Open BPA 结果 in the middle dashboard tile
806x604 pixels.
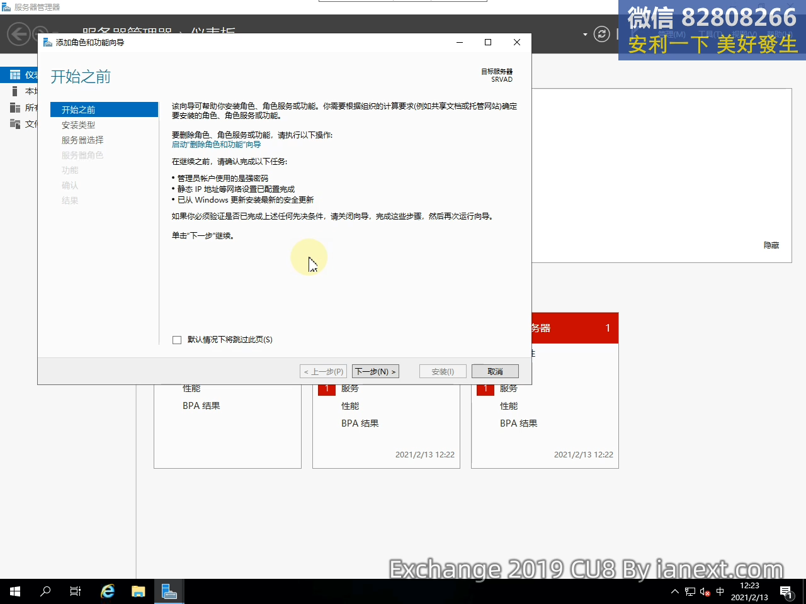click(x=360, y=423)
